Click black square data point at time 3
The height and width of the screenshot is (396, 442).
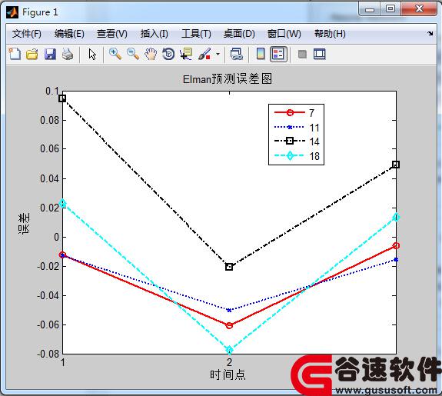coord(396,165)
